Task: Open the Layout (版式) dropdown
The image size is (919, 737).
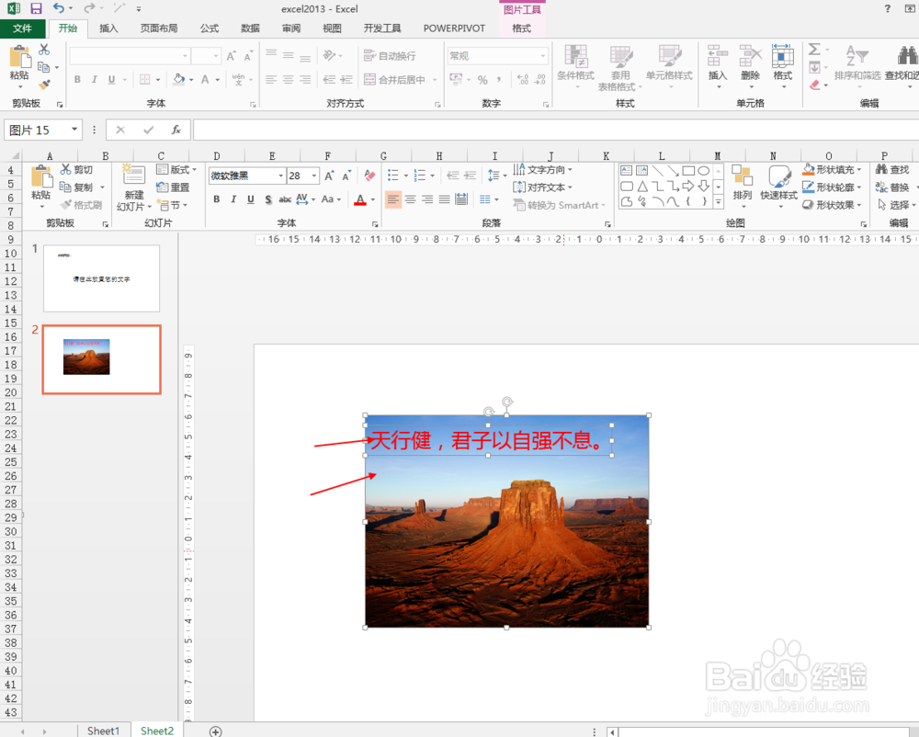Action: [x=176, y=169]
